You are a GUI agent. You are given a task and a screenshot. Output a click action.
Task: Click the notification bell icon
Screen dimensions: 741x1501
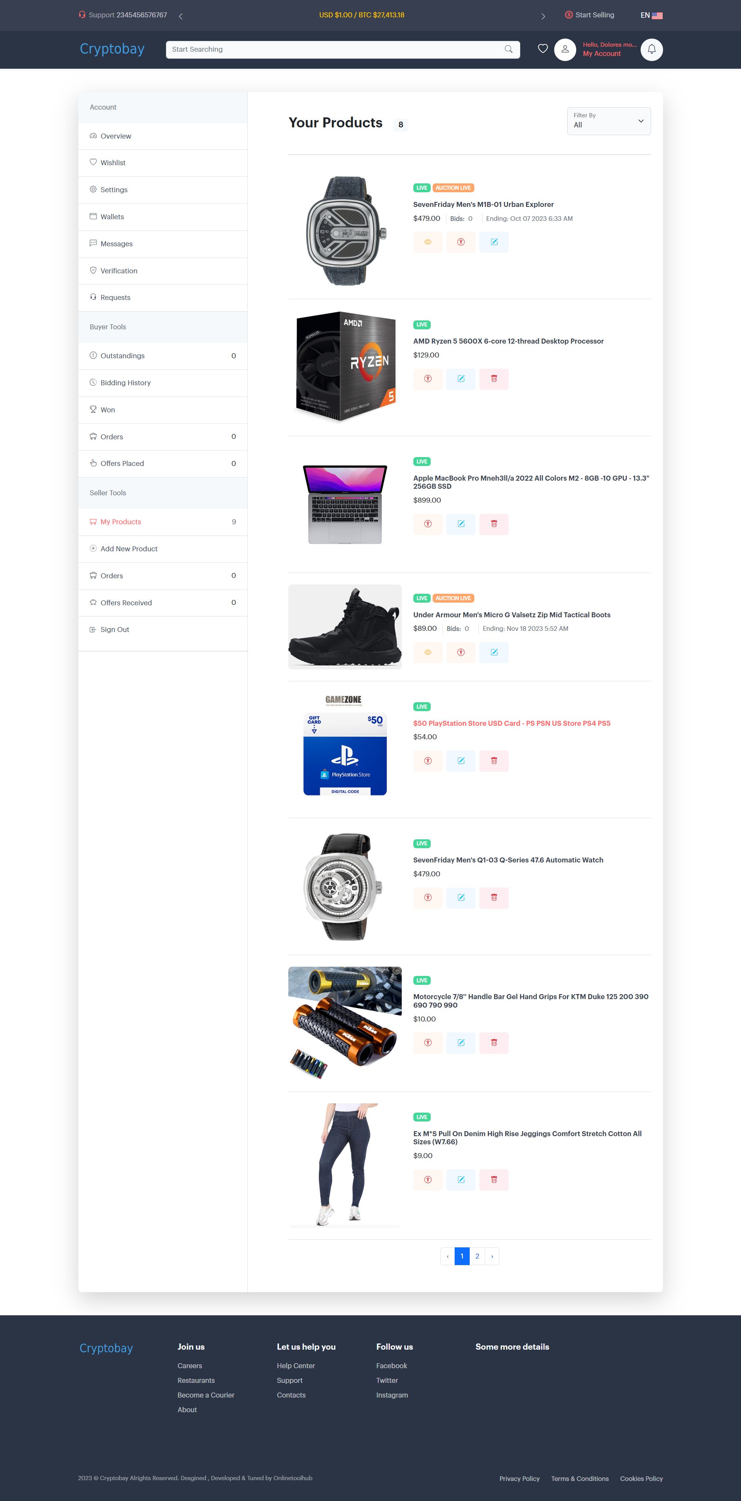(x=651, y=49)
